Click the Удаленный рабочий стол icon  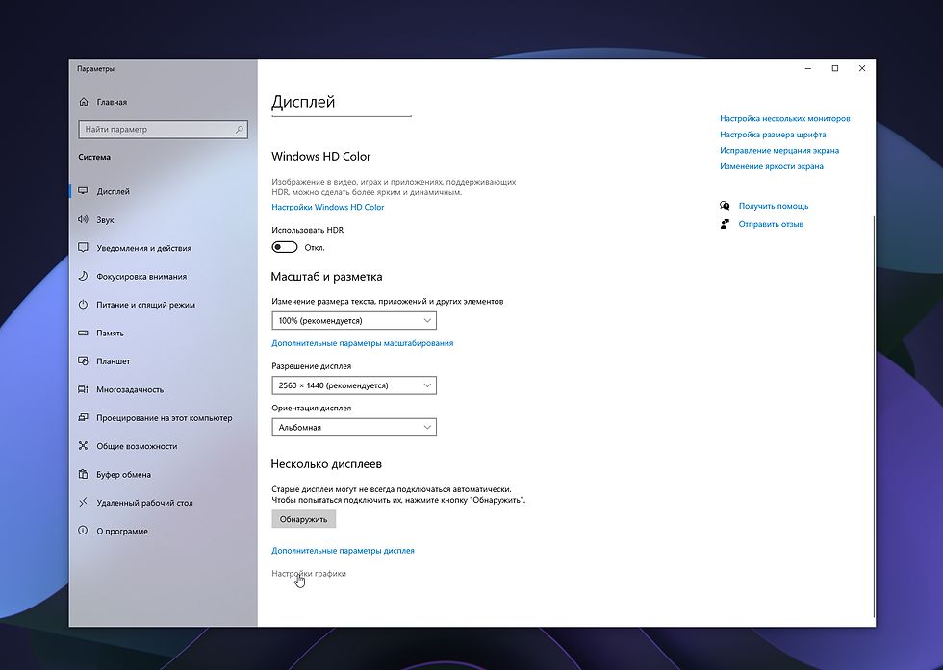coord(83,502)
